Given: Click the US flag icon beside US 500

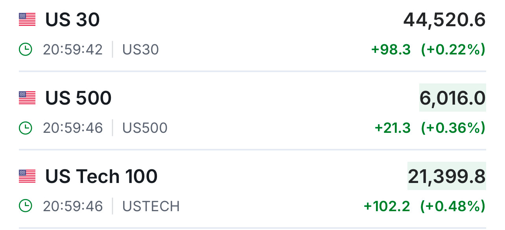Looking at the screenshot, I should (27, 98).
